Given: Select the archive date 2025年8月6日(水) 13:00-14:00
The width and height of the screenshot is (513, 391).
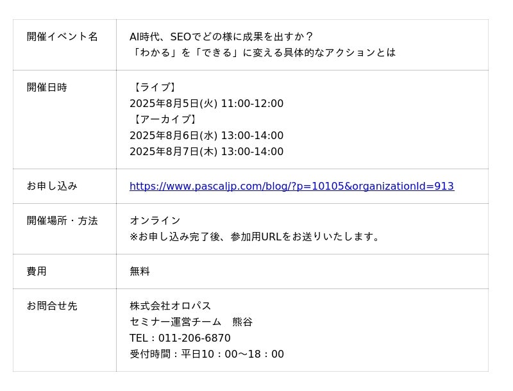Looking at the screenshot, I should tap(206, 135).
